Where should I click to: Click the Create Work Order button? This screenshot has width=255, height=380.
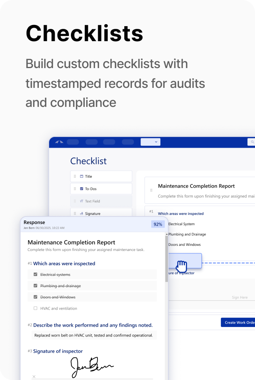238,322
